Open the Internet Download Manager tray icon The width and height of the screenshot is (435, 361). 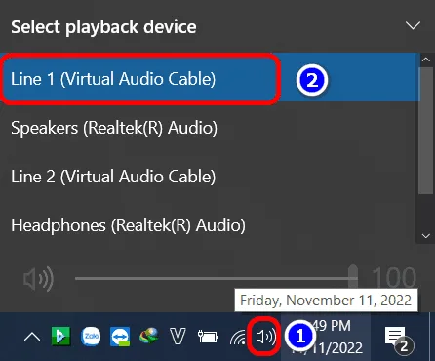[x=149, y=336]
